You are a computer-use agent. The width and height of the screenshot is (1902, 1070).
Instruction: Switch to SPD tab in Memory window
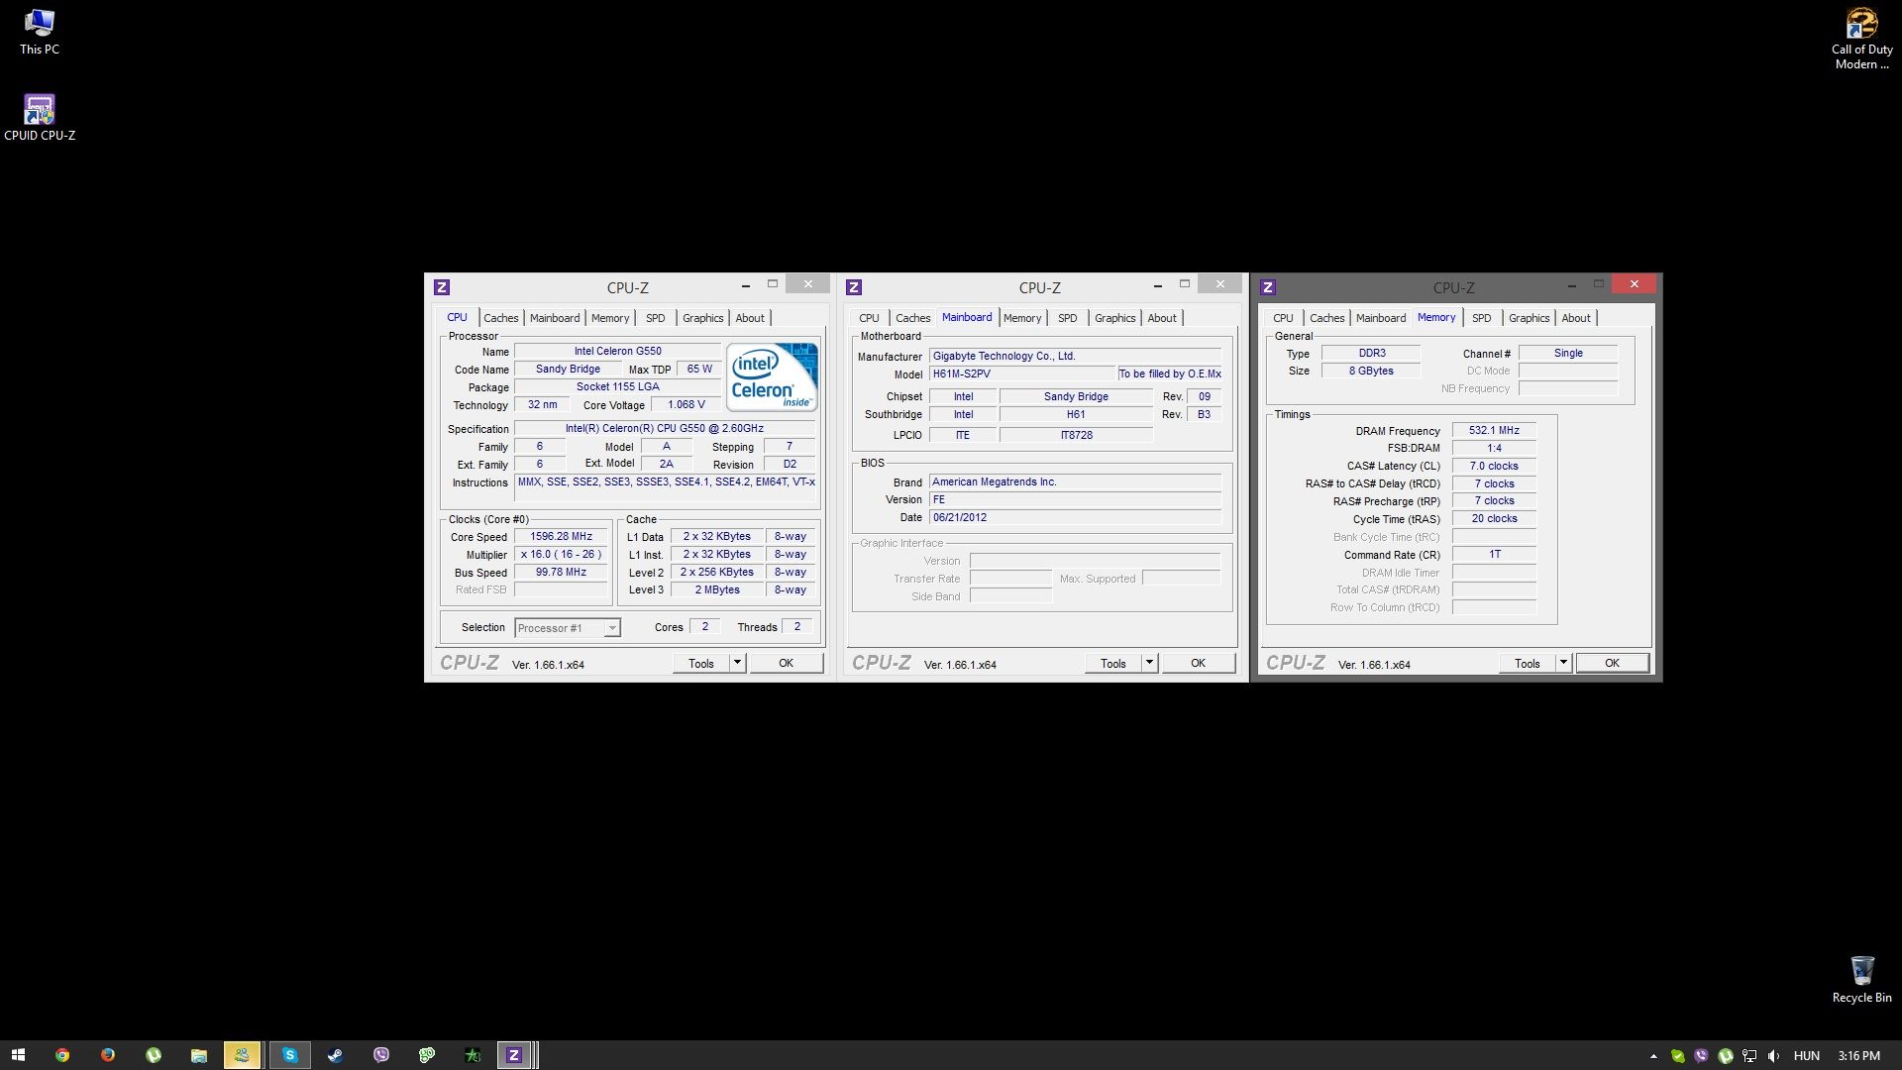pyautogui.click(x=1481, y=318)
